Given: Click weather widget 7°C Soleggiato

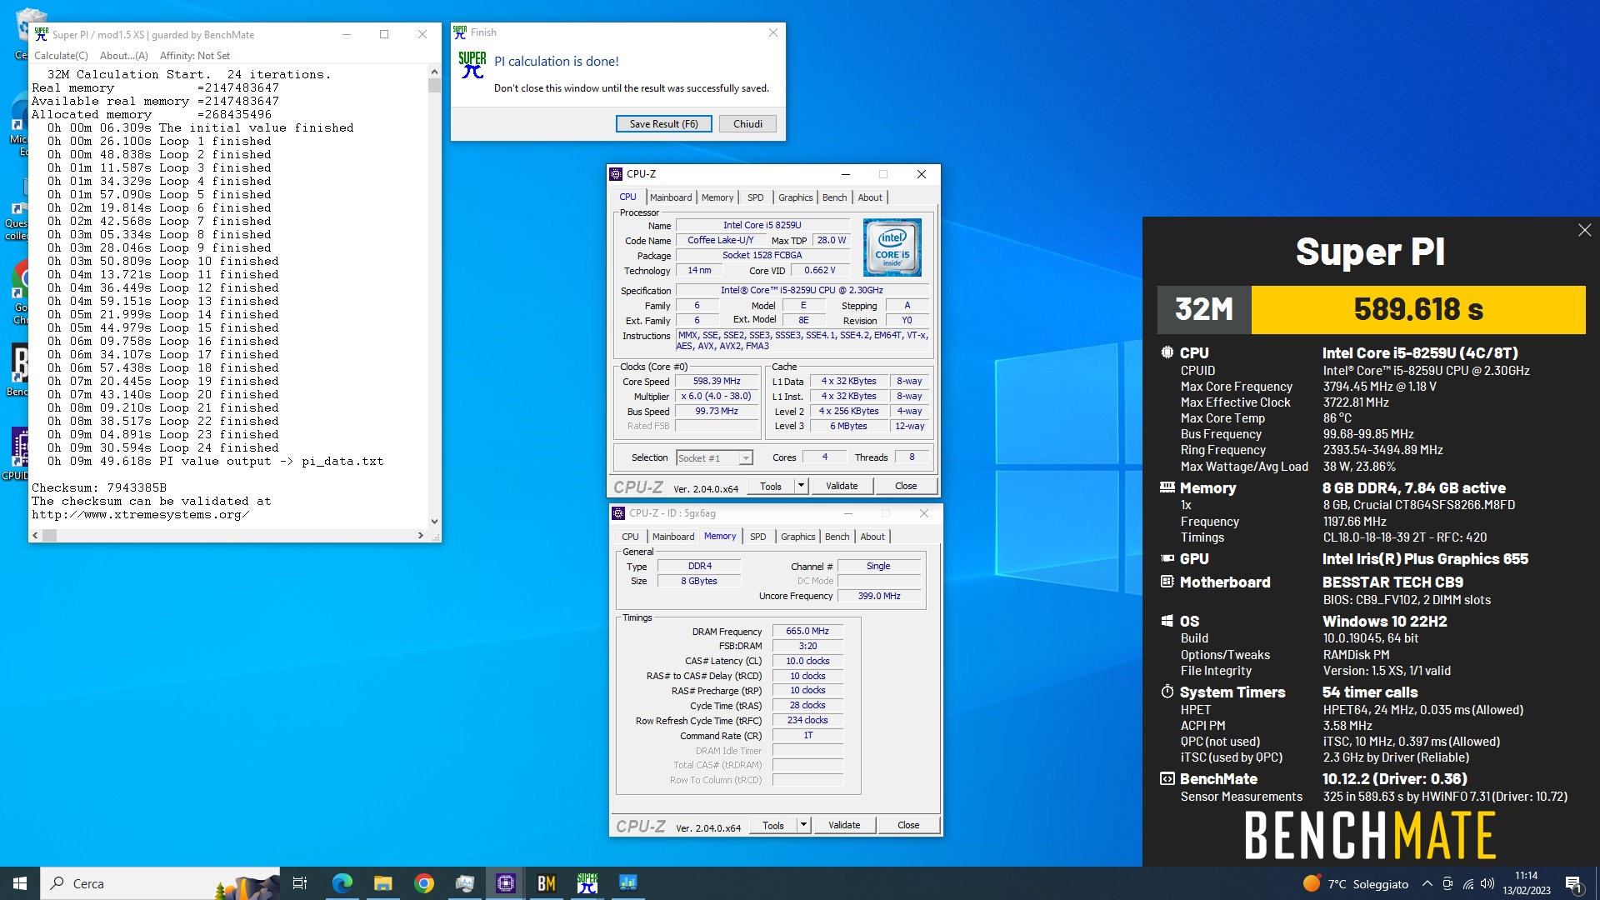Looking at the screenshot, I should [1356, 884].
